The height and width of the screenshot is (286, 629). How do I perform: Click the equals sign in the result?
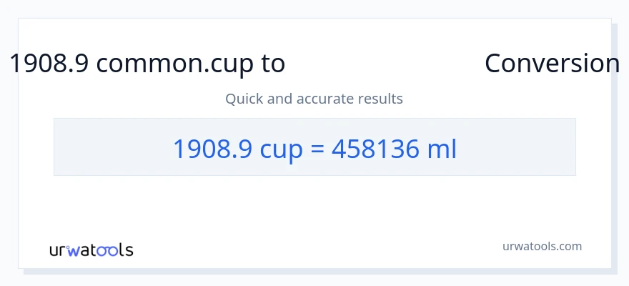point(319,148)
